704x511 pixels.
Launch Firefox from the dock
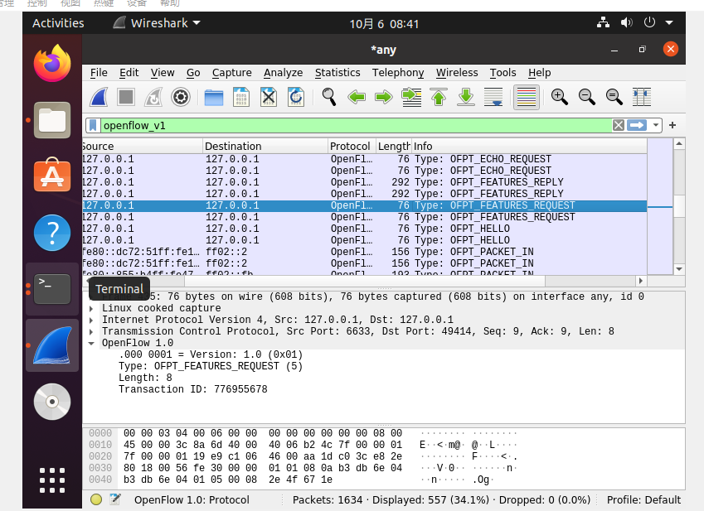52,63
